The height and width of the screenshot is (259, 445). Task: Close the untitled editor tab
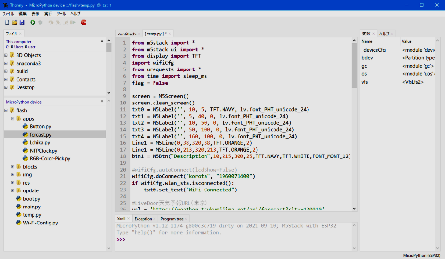tap(139, 34)
